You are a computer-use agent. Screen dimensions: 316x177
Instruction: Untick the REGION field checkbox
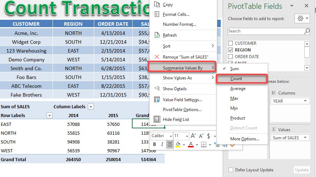(231, 50)
